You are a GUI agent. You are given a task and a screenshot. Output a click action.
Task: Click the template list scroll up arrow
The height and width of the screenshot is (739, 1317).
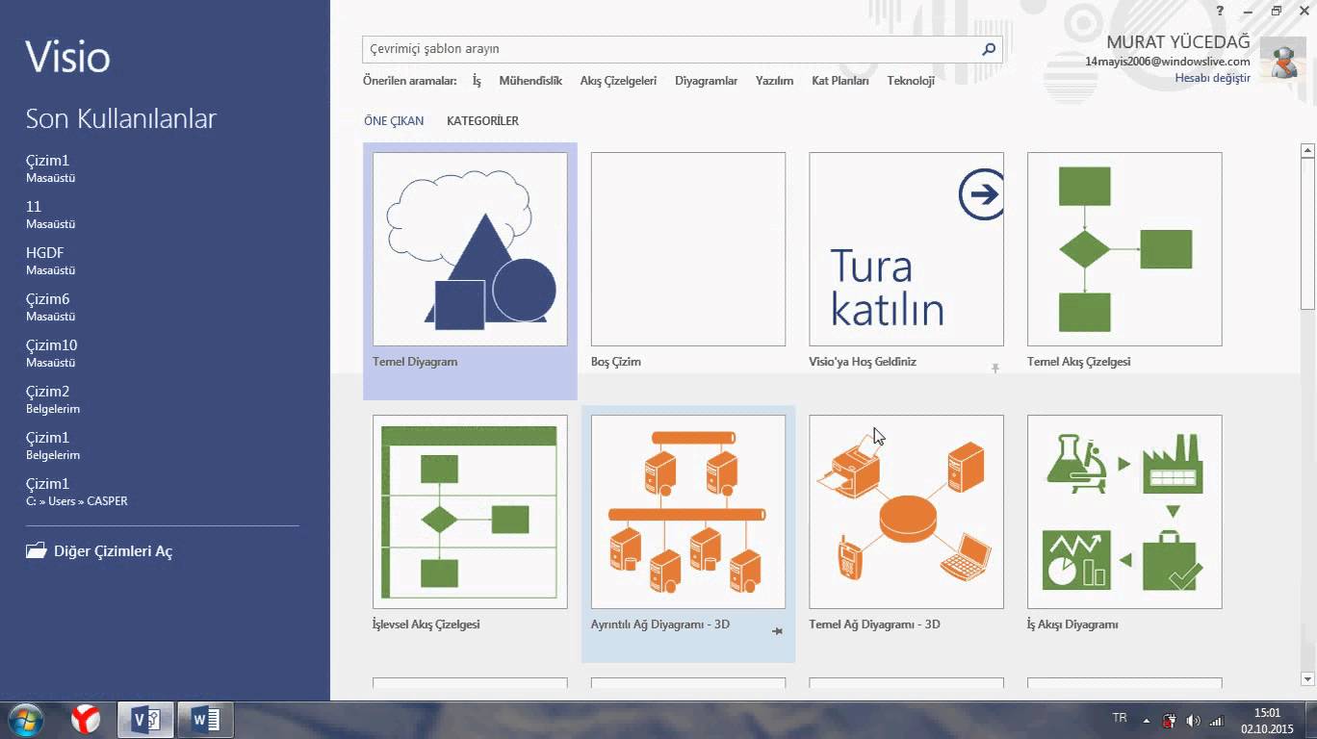tap(1307, 150)
